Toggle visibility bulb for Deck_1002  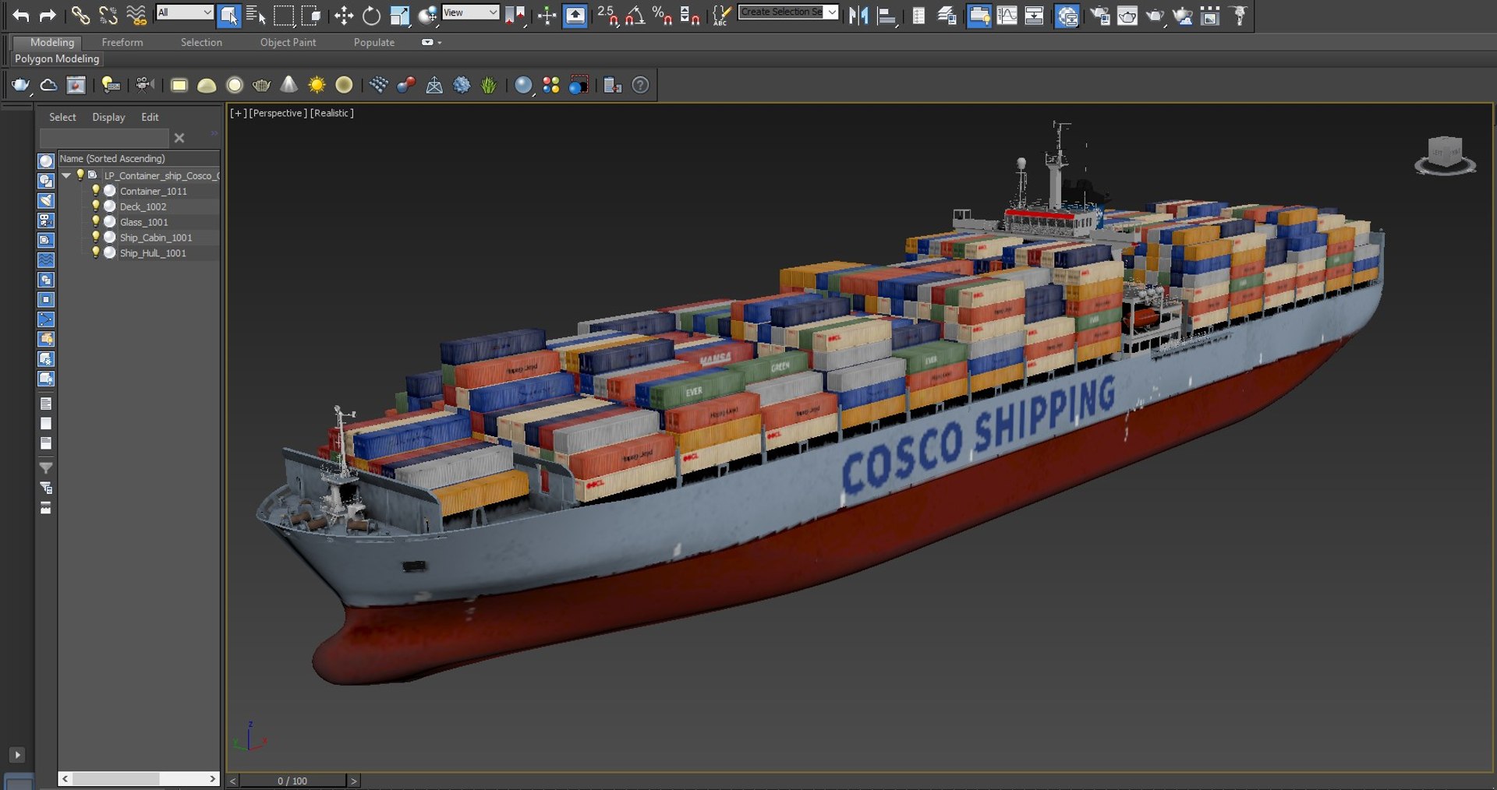(96, 206)
